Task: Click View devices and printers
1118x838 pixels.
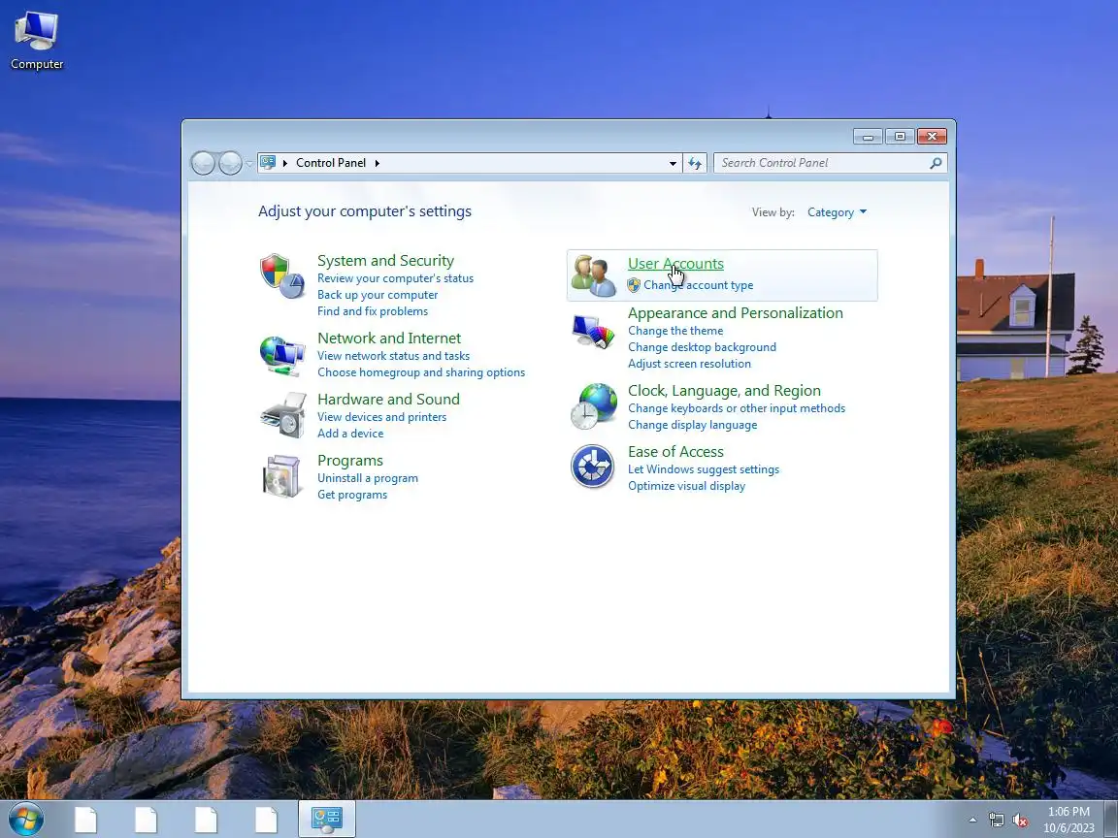Action: [x=382, y=417]
